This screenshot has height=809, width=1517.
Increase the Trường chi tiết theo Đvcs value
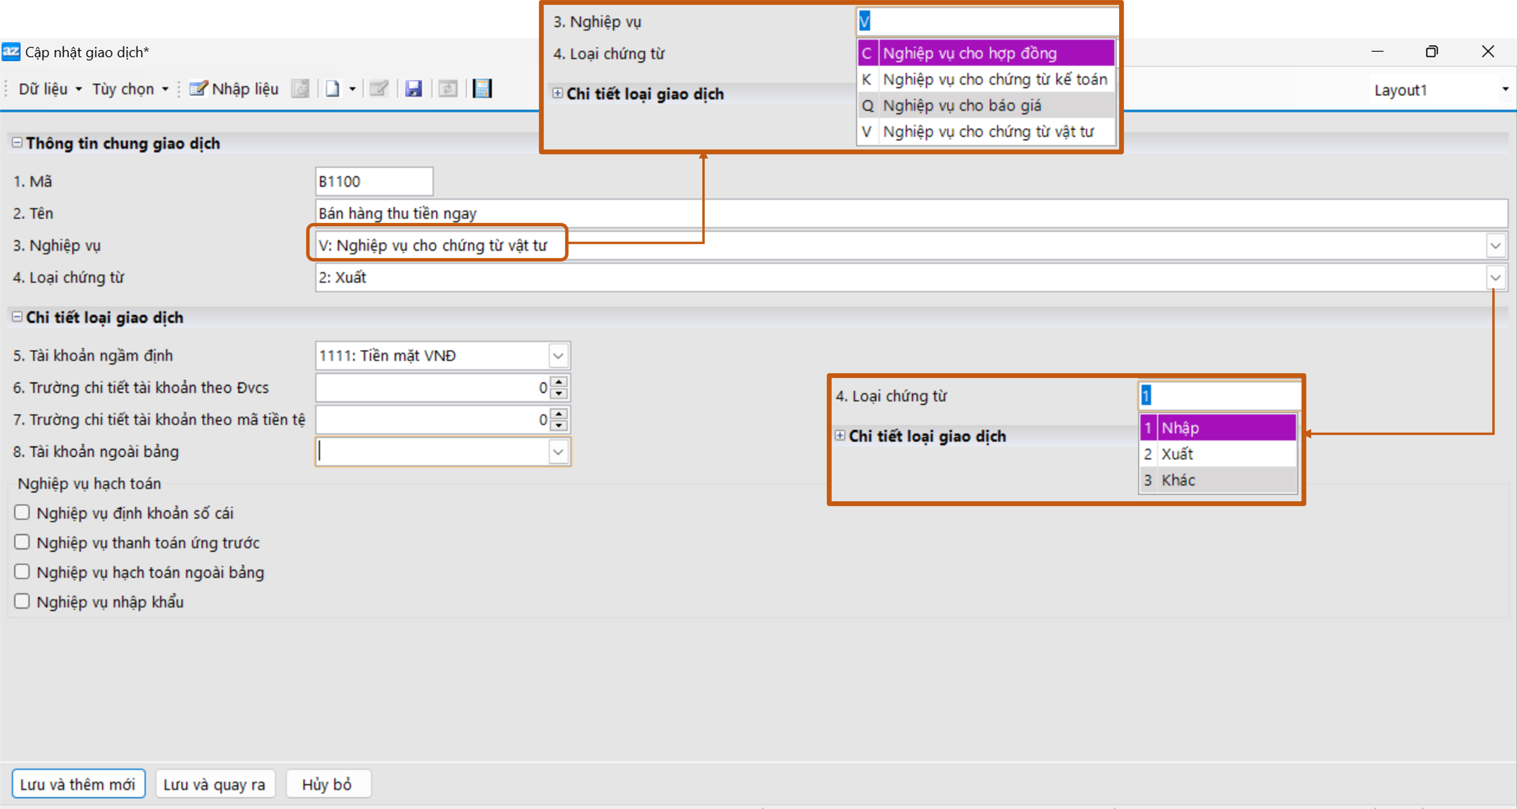pyautogui.click(x=559, y=382)
